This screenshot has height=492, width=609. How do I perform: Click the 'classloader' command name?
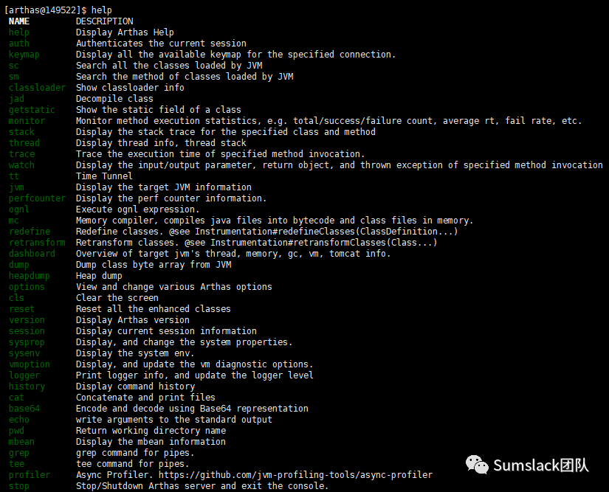point(38,88)
